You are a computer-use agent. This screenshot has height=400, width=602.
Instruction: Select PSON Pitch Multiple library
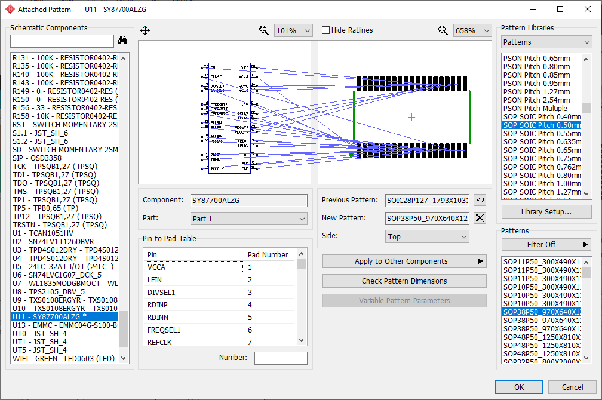542,108
